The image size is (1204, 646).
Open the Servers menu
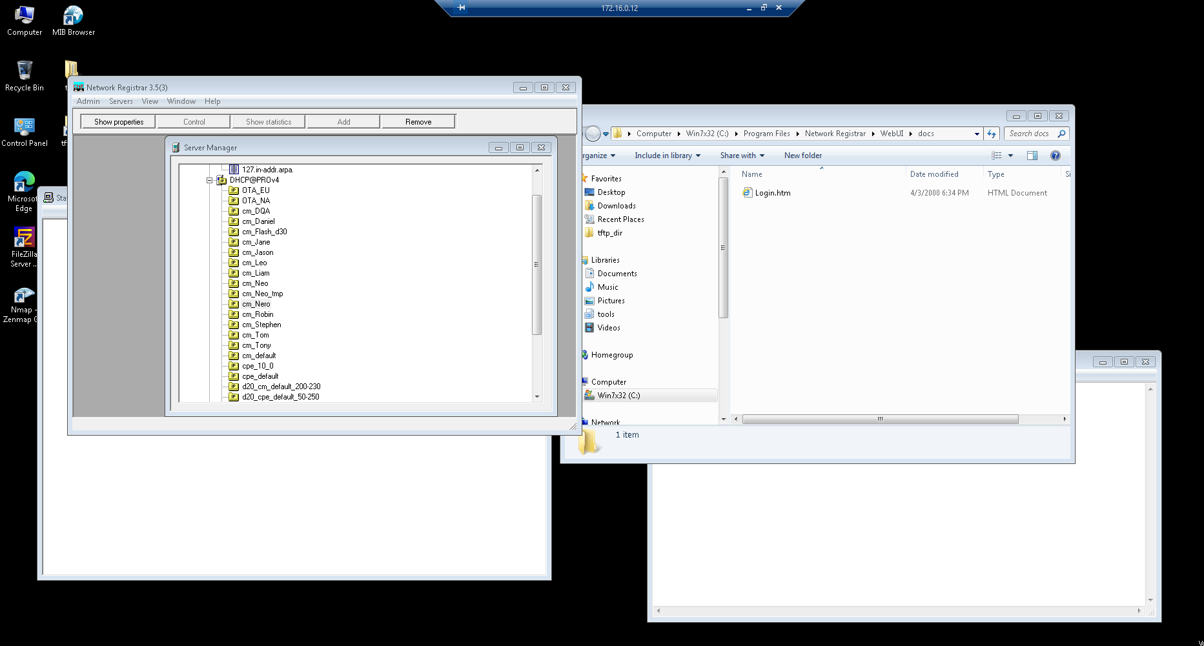(x=121, y=101)
